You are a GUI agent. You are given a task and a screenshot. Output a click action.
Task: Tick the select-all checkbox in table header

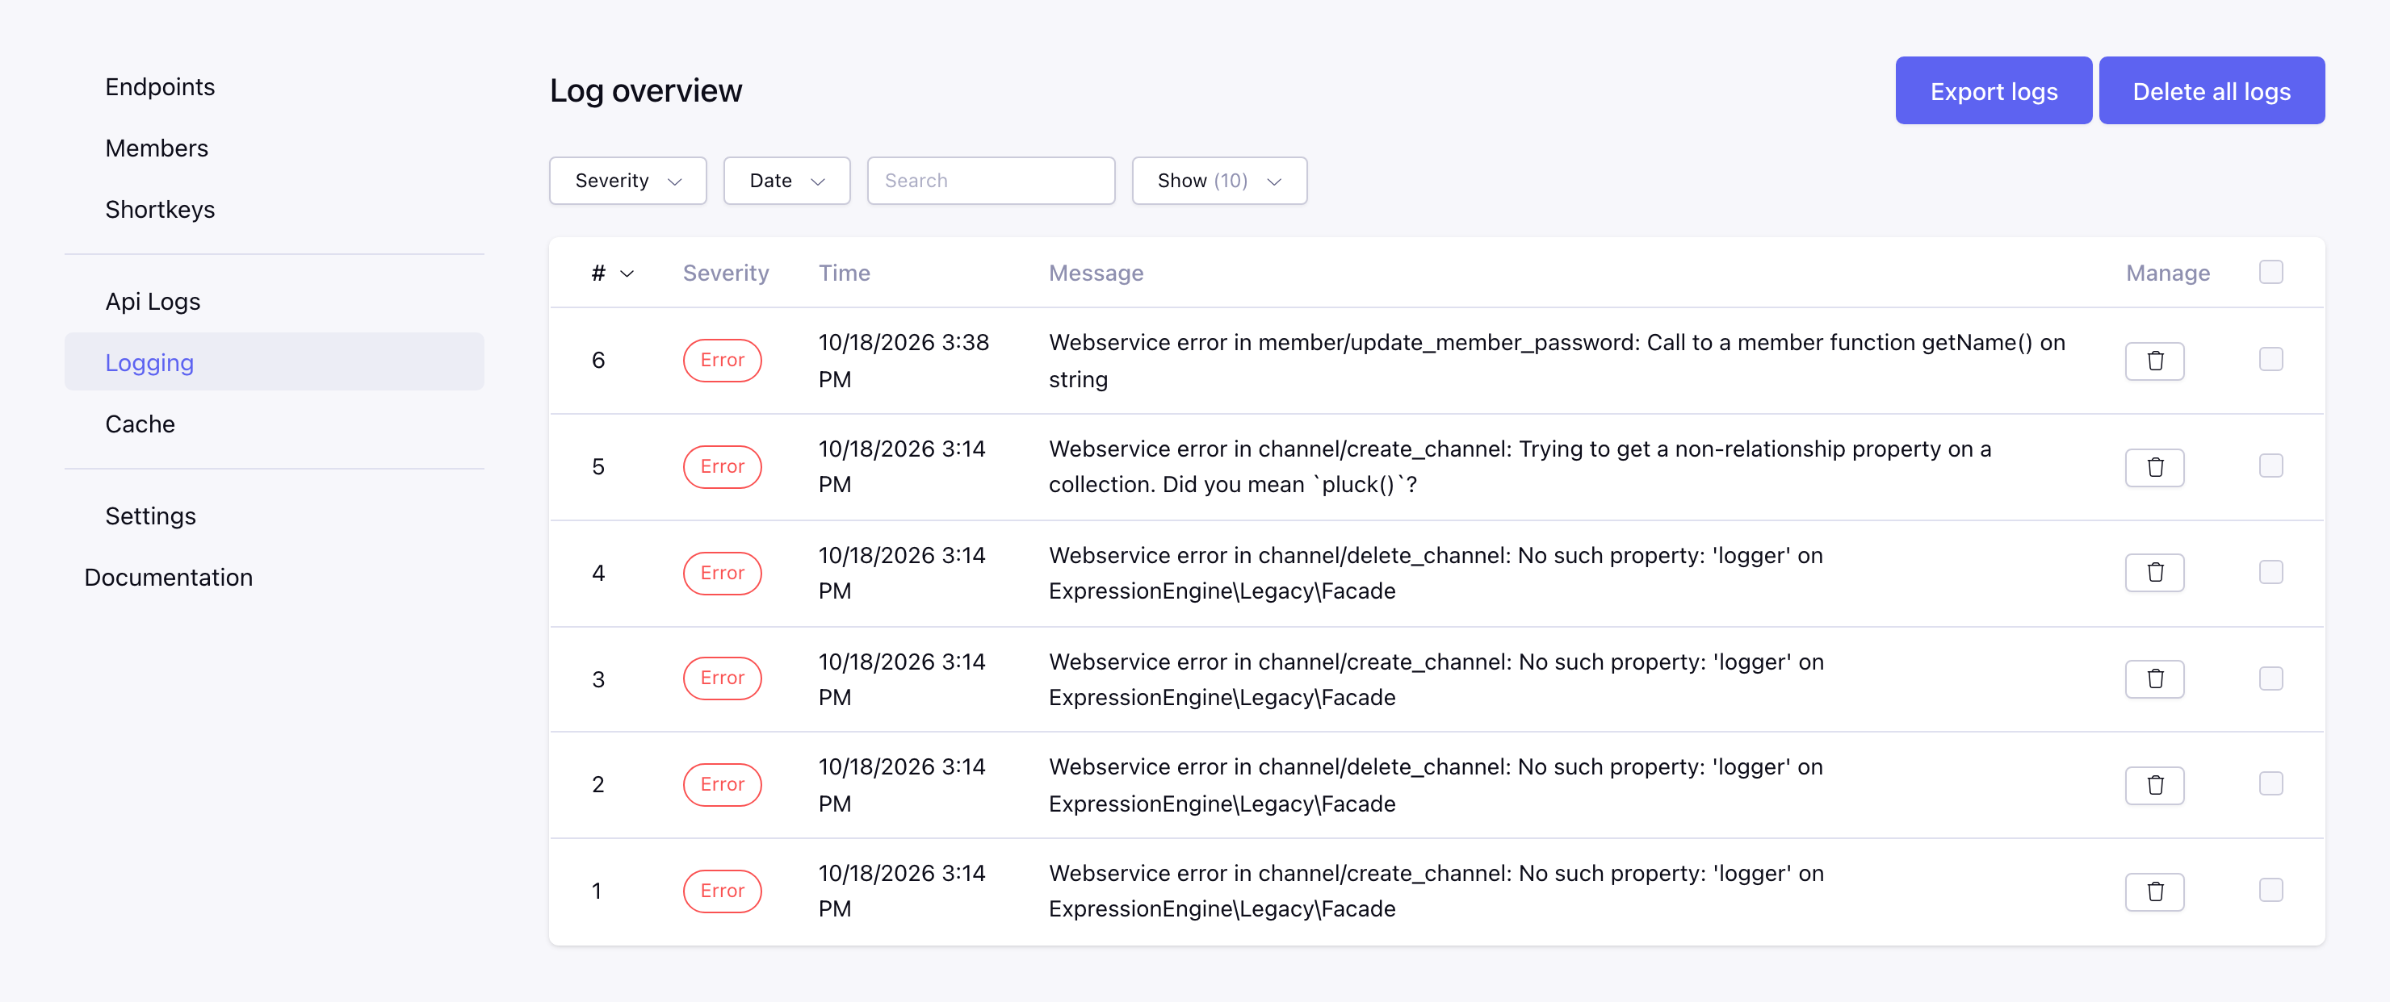point(2270,273)
